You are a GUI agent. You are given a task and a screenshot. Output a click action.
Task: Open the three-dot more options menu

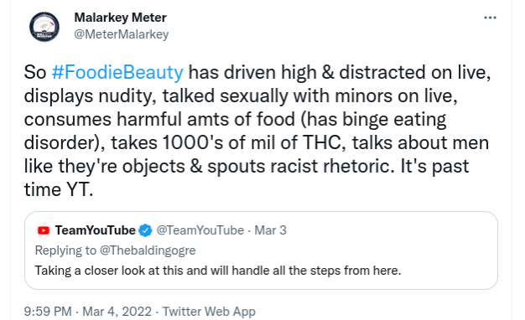(490, 18)
